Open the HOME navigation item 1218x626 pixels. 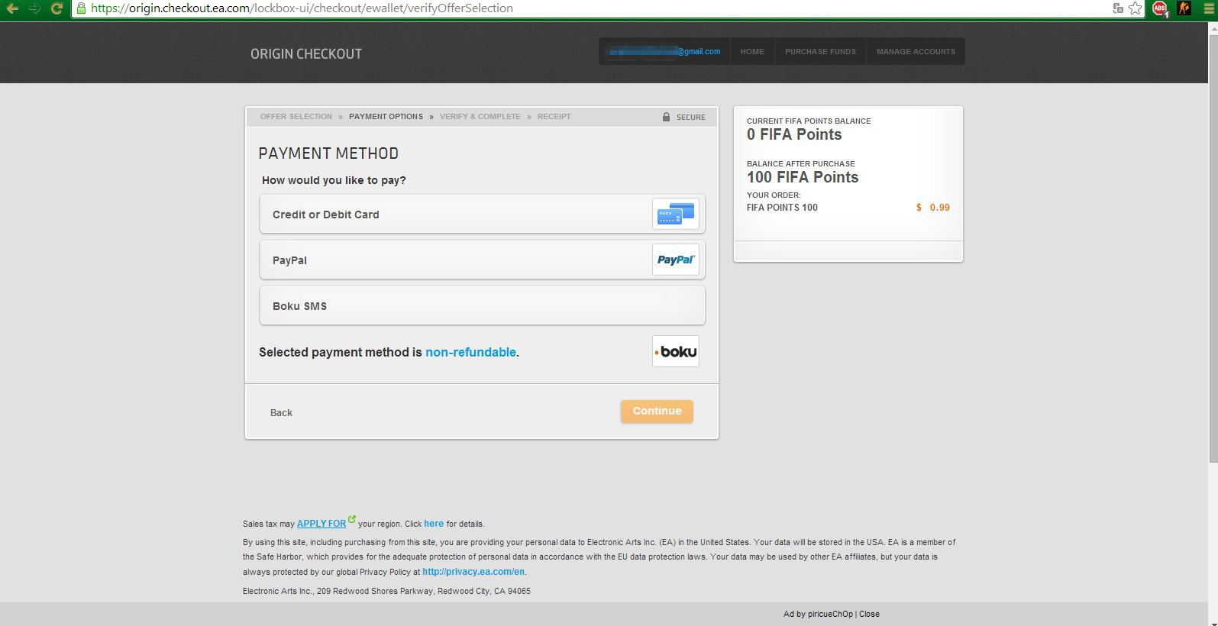tap(752, 52)
